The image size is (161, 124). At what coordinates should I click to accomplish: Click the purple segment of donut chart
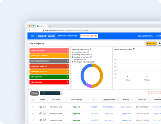pos(89,85)
